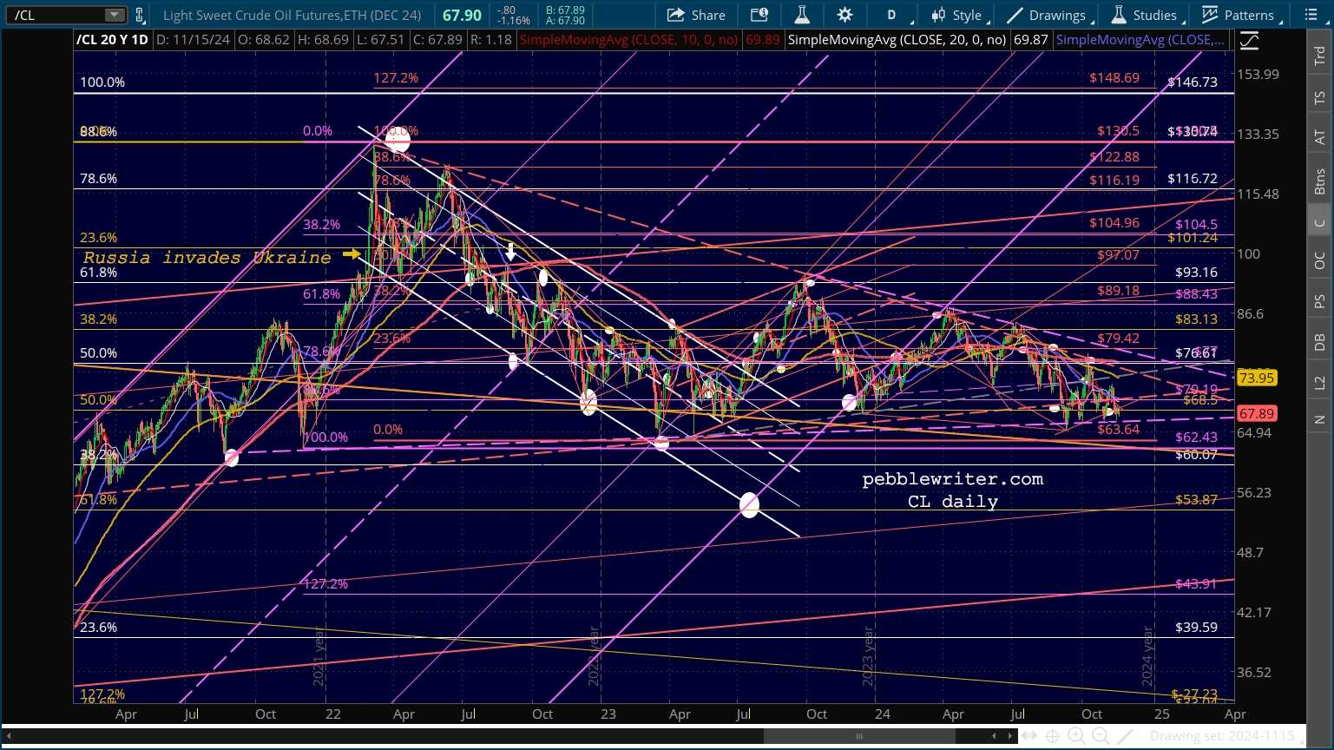Screen dimensions: 1334x750
Task: Click the $148.69 Fibonacci level label
Action: [x=1114, y=78]
